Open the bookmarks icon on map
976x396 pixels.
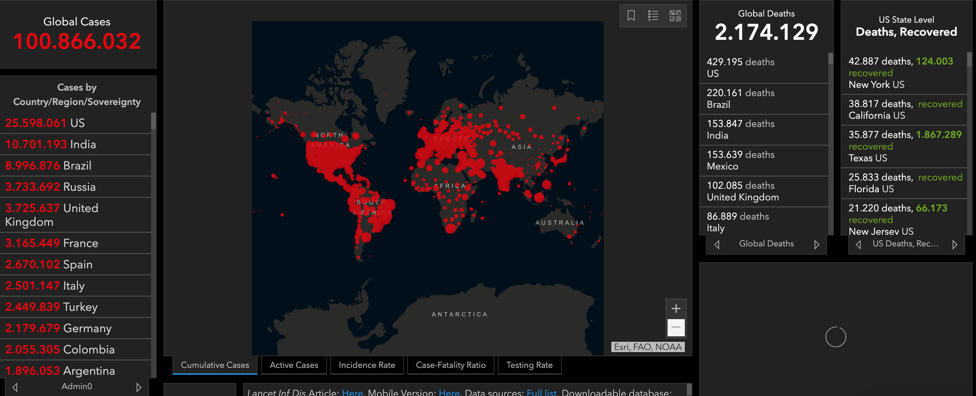631,15
